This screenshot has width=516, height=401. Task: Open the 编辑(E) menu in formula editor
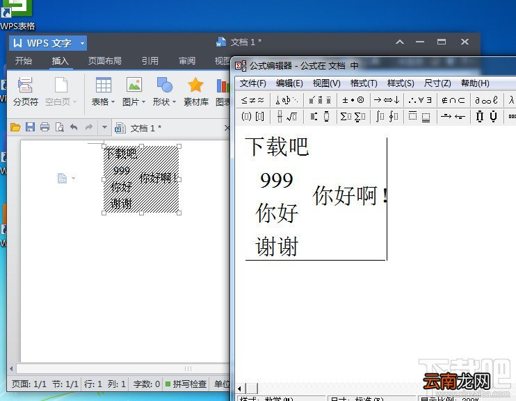[289, 83]
